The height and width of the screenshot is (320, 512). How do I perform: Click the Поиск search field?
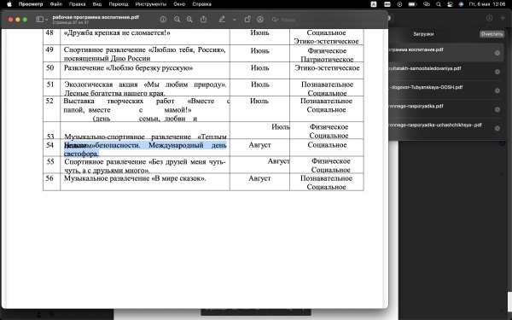pyautogui.click(x=326, y=20)
